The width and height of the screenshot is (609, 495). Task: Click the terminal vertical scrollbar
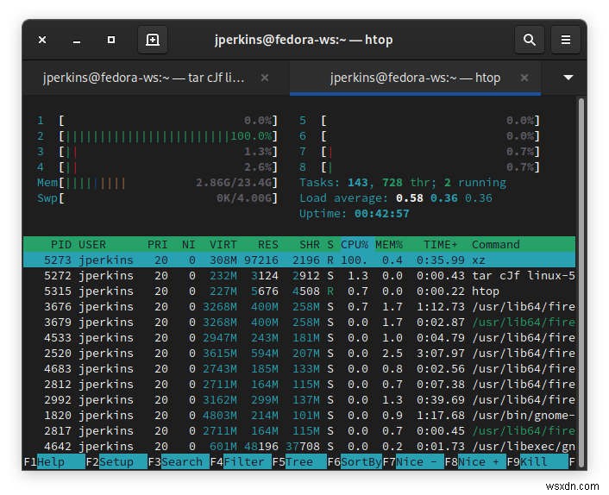[581, 281]
